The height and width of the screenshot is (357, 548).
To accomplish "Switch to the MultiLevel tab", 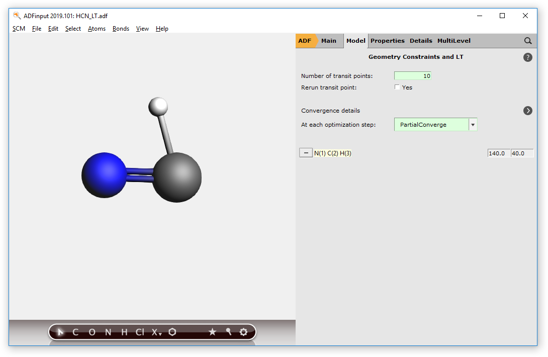I will [x=453, y=41].
